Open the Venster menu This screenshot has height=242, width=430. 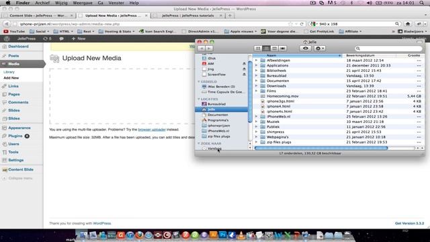(x=116, y=3)
